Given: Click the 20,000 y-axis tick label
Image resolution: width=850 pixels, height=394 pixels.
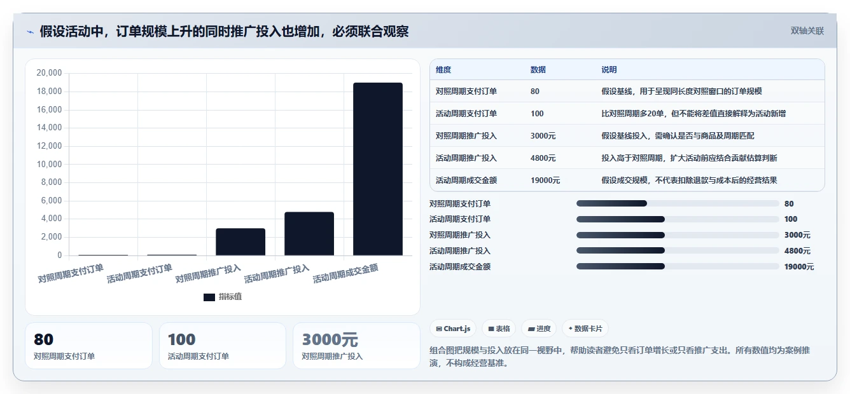Looking at the screenshot, I should tap(50, 73).
